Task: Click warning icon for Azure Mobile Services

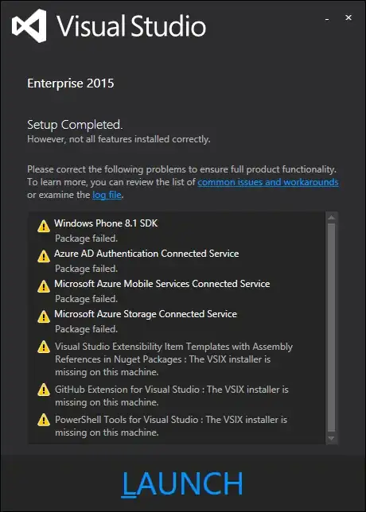Action: pos(44,286)
